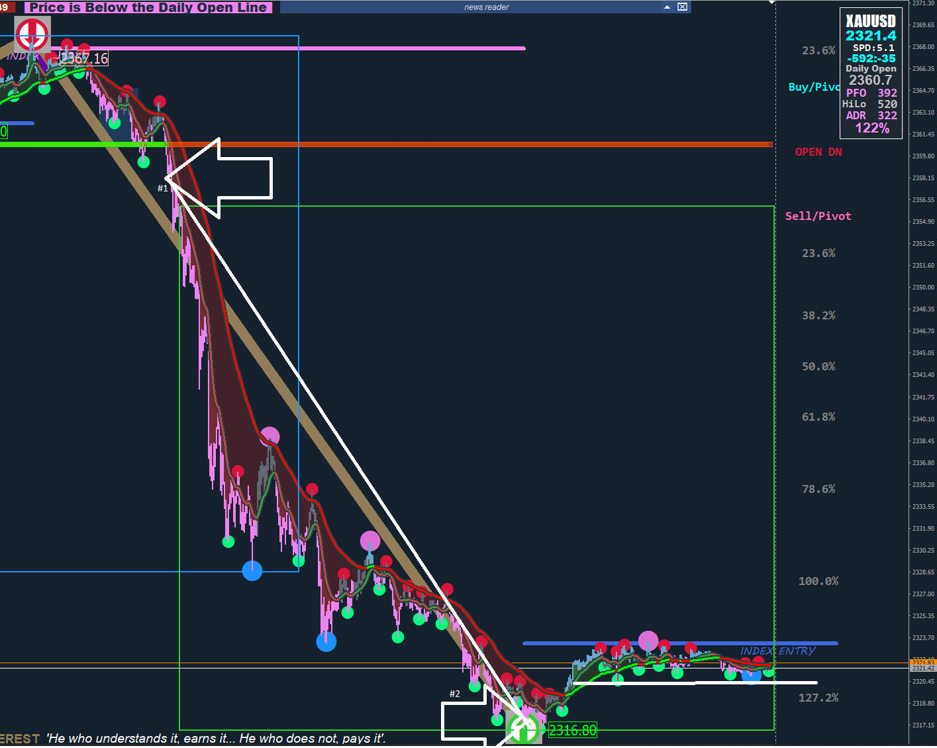Close the news reader panel
The width and height of the screenshot is (937, 748).
pos(682,7)
